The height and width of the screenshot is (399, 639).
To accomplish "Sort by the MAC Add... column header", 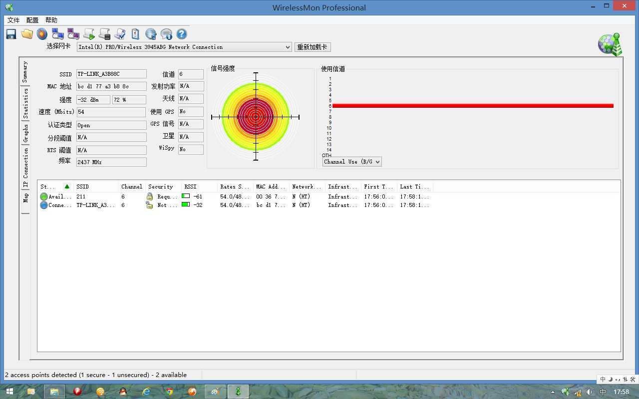I will click(271, 187).
